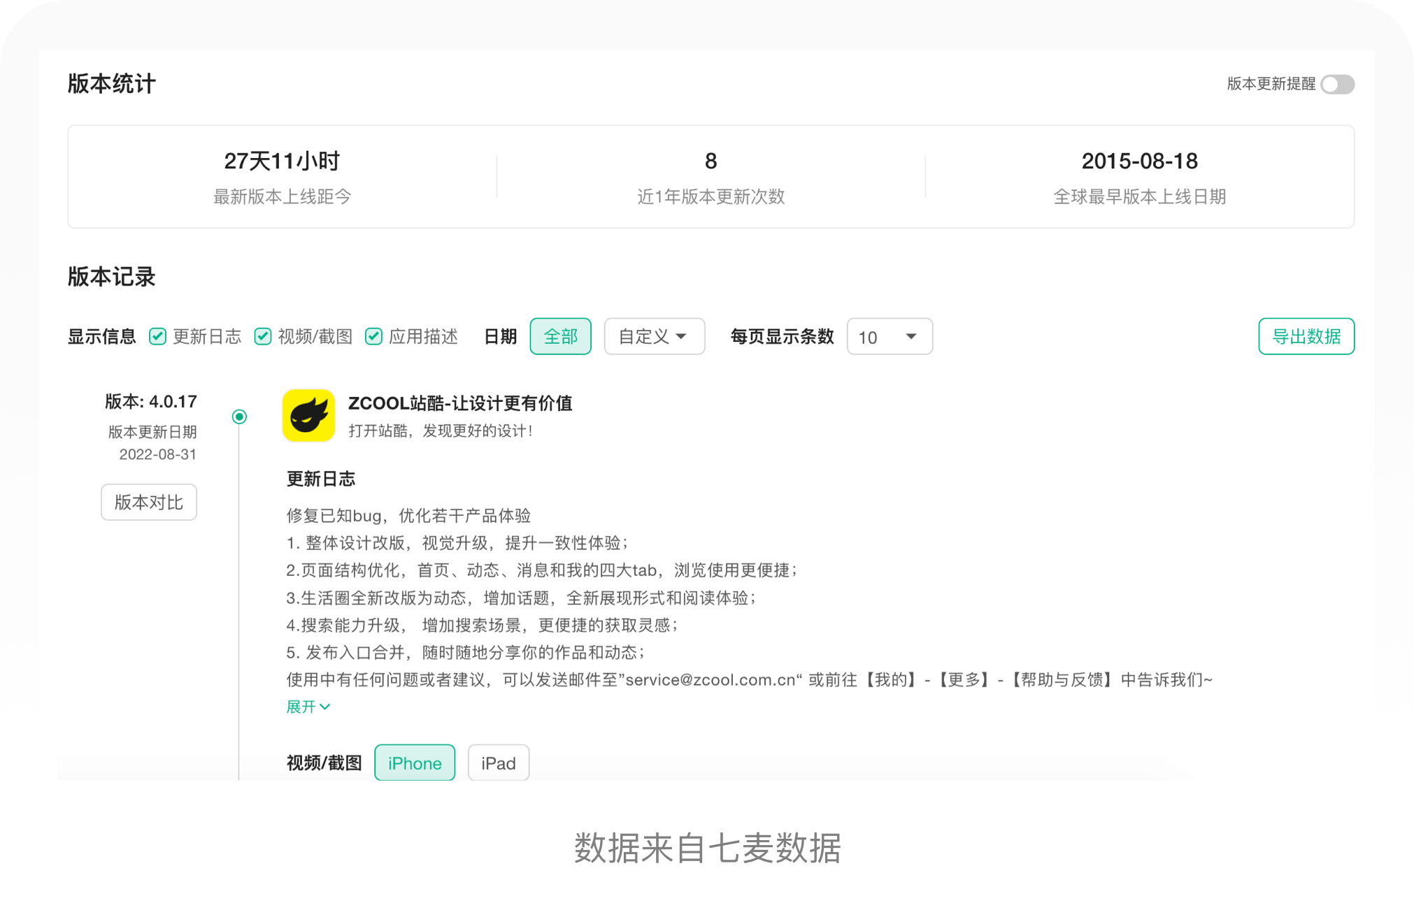Viewport: 1414px width, 924px height.
Task: Open the 自定义 date dropdown
Action: pos(654,337)
